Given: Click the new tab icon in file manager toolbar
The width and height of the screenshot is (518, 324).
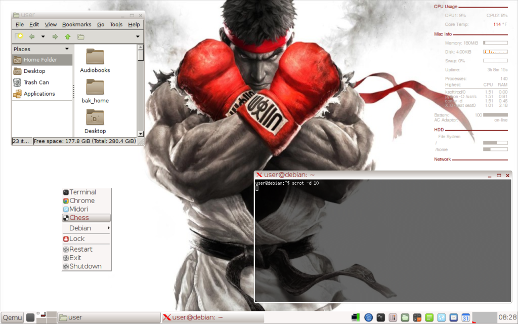Looking at the screenshot, I should pos(19,36).
